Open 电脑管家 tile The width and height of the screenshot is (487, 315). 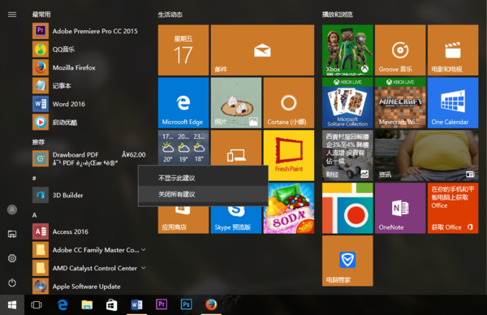(x=347, y=261)
